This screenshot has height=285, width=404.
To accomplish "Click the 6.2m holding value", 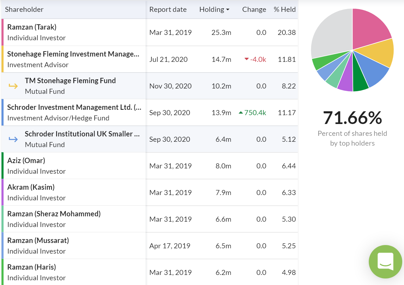I will [x=223, y=273].
